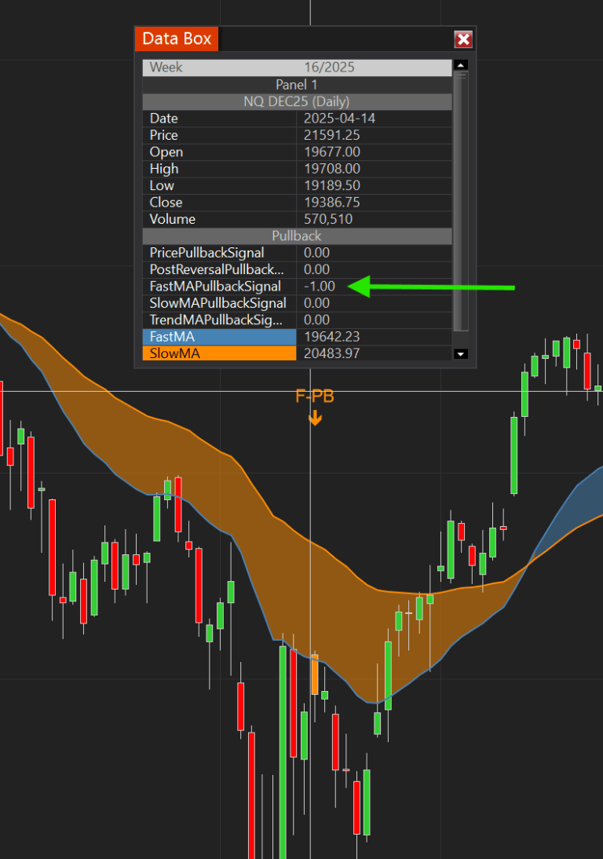Select the TrendMAPullbackSig... row
Screen dimensions: 603x859
(298, 320)
